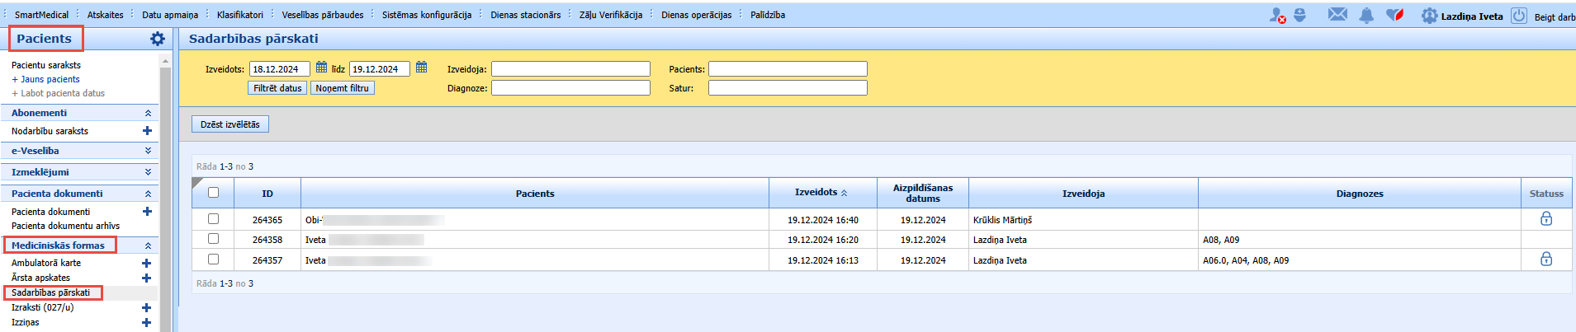
Task: Expand the Izmeklējumi section
Action: tap(148, 172)
